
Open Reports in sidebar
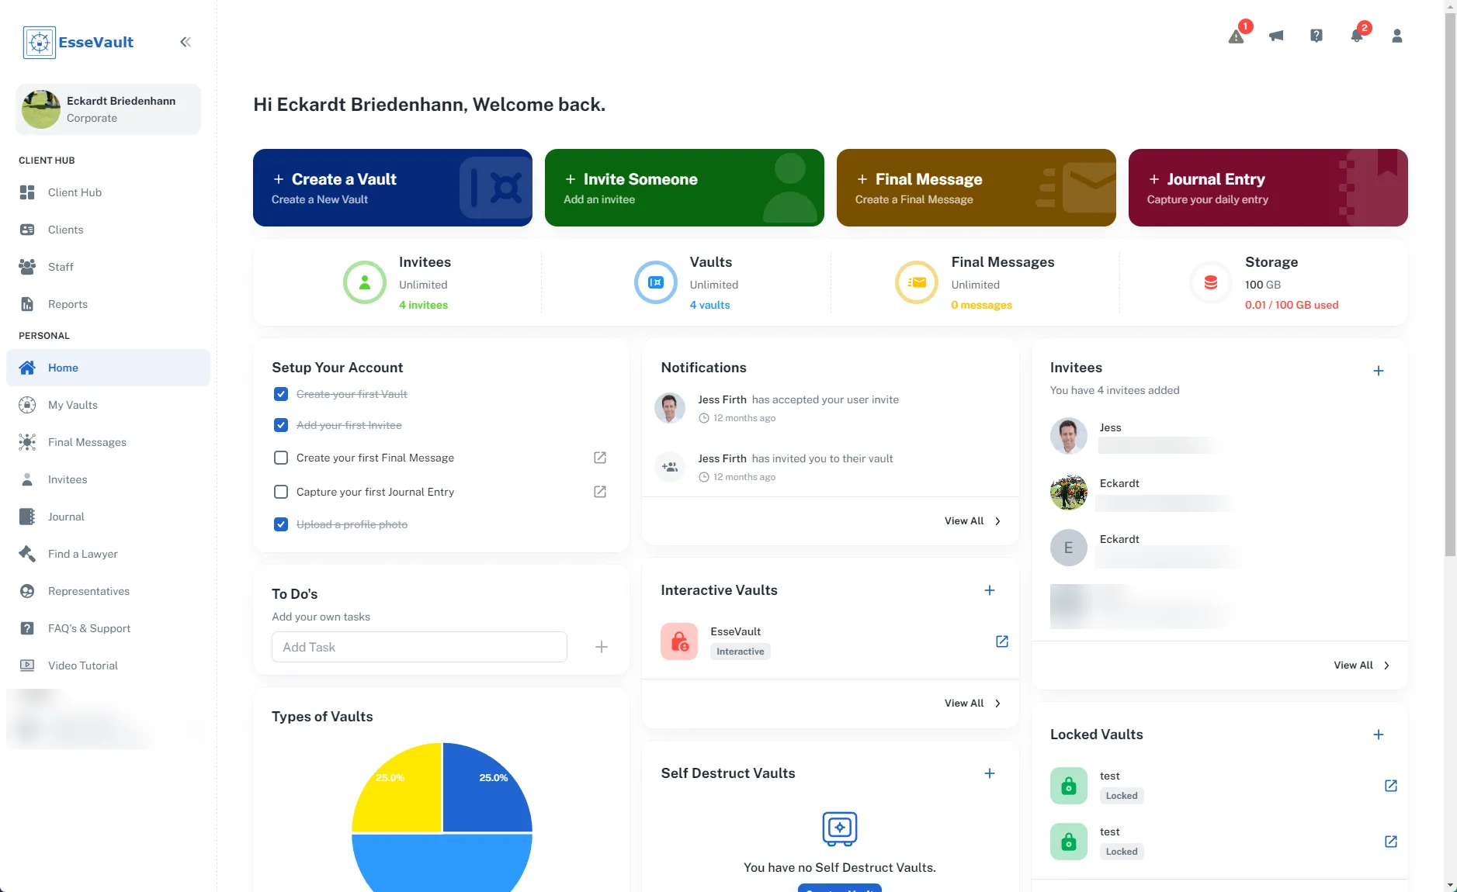[108, 304]
